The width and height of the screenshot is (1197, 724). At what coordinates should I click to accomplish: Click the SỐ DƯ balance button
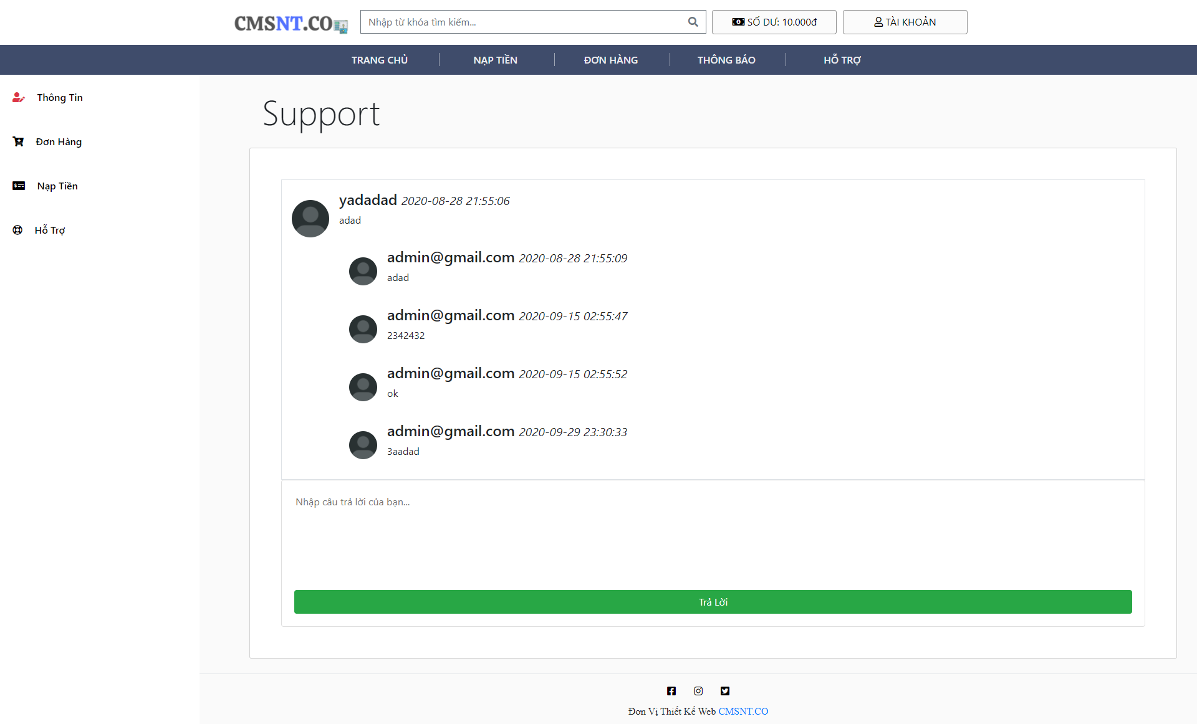[x=774, y=22]
